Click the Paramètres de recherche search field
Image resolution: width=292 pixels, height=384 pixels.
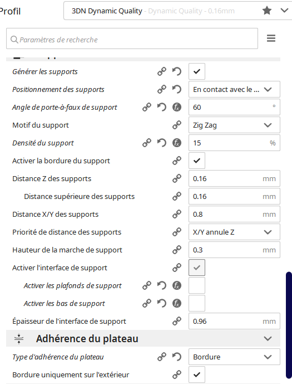click(x=132, y=38)
